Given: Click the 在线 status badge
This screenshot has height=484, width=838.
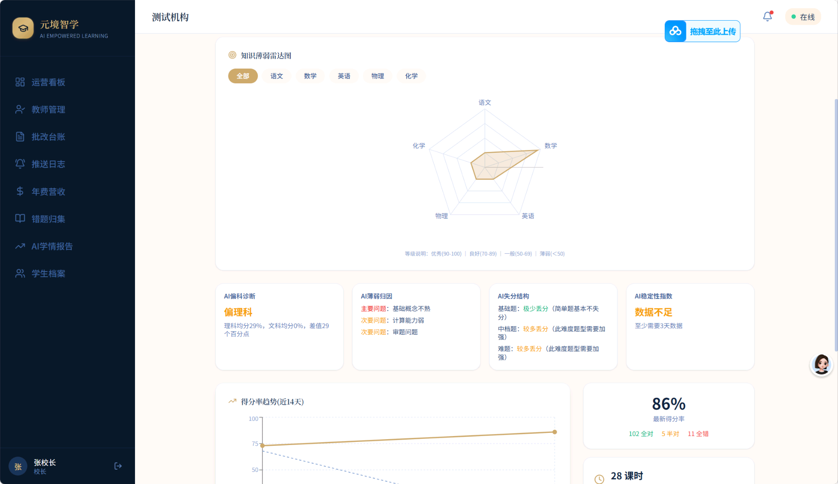Looking at the screenshot, I should click(x=803, y=17).
